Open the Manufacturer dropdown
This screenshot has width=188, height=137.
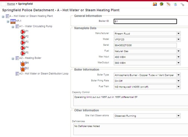click(179, 33)
